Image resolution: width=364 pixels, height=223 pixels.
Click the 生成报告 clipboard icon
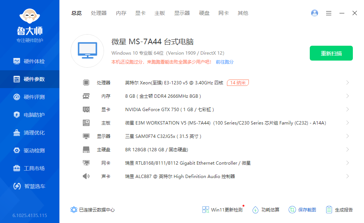coord(329,210)
